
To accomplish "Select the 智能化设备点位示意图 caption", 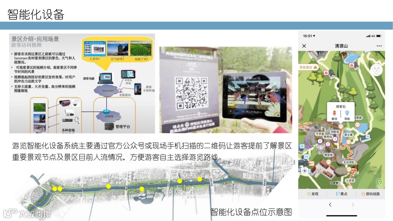I will [251, 212].
